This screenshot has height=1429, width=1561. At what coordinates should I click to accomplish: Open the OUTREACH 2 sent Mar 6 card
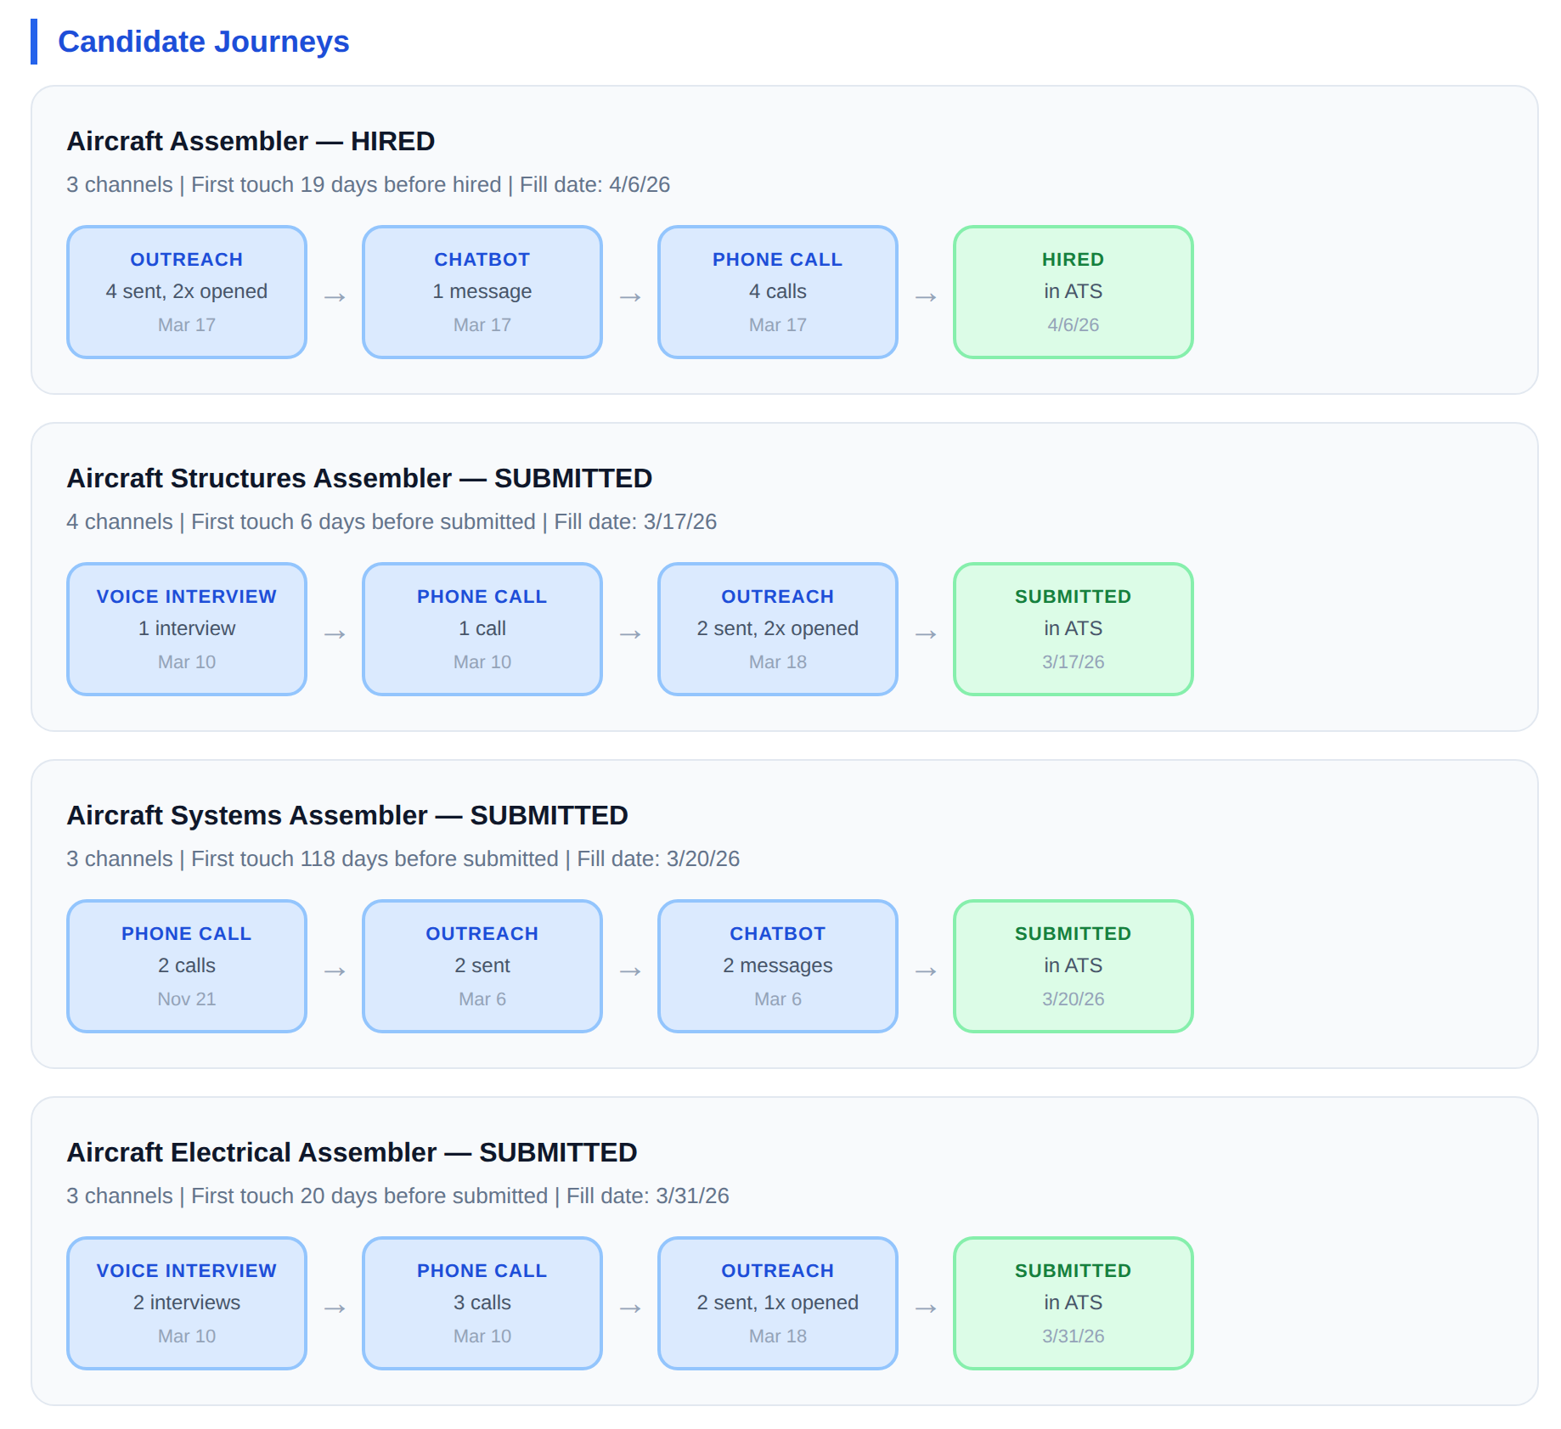coord(482,966)
